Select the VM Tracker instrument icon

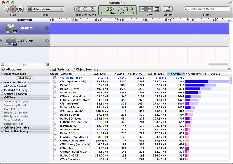pos(11,41)
